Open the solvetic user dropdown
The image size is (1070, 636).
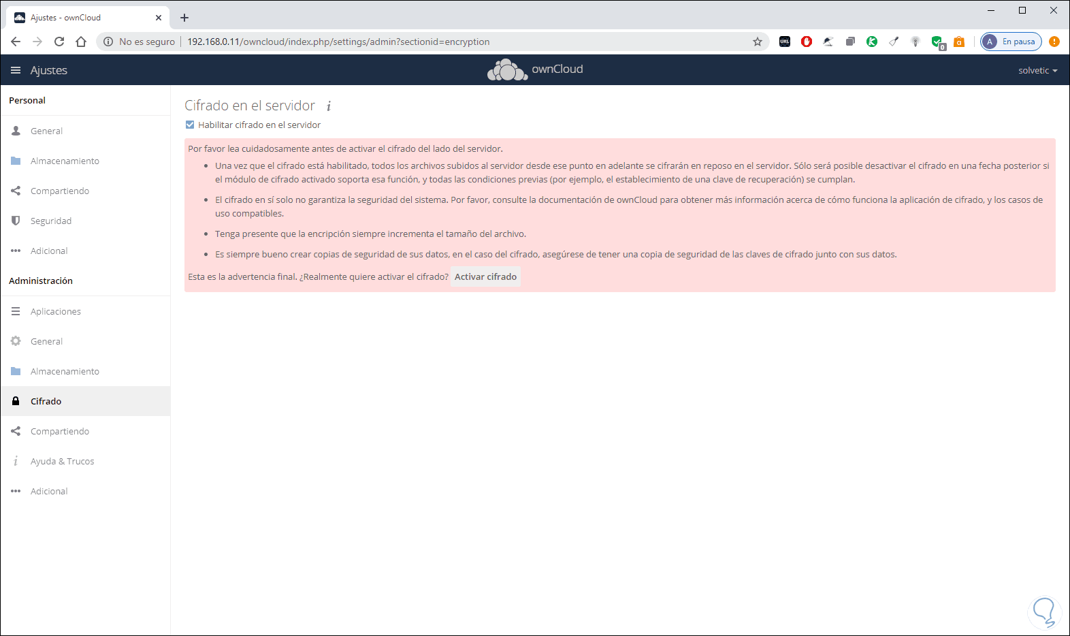tap(1038, 71)
